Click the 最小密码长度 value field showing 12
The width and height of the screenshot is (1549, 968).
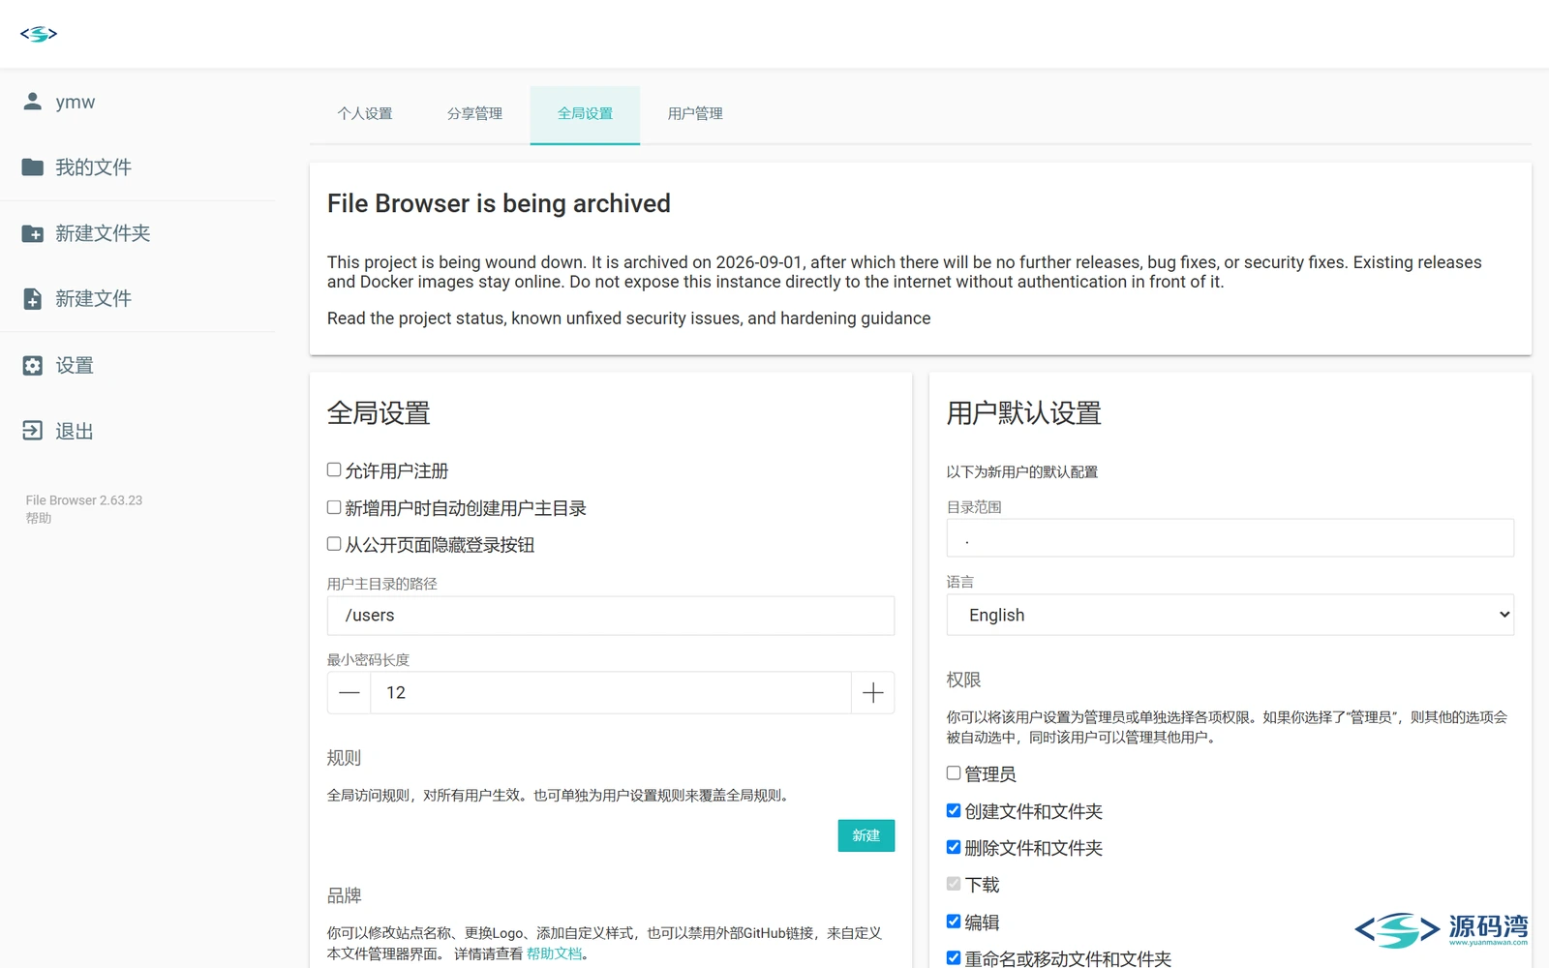tap(611, 693)
